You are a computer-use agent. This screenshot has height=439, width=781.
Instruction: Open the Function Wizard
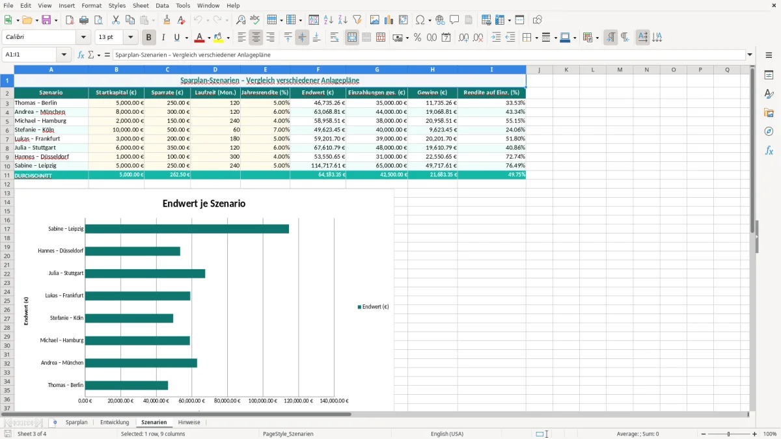pyautogui.click(x=81, y=55)
